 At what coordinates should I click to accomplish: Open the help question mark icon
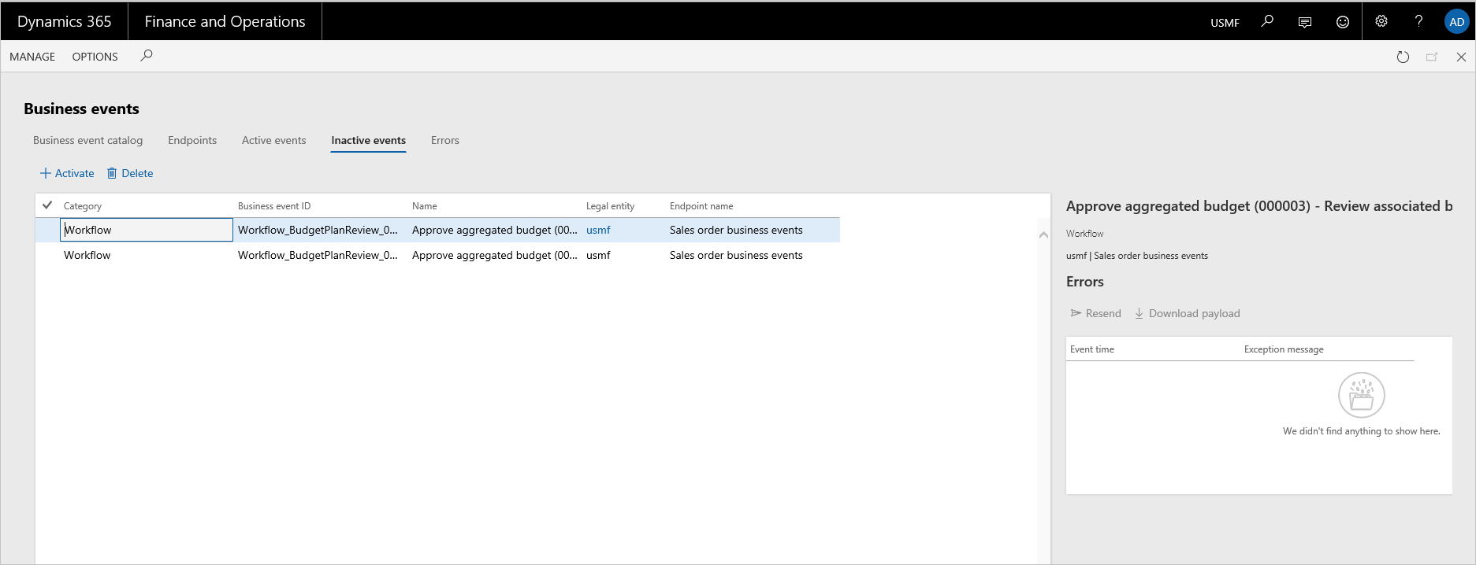coord(1419,21)
